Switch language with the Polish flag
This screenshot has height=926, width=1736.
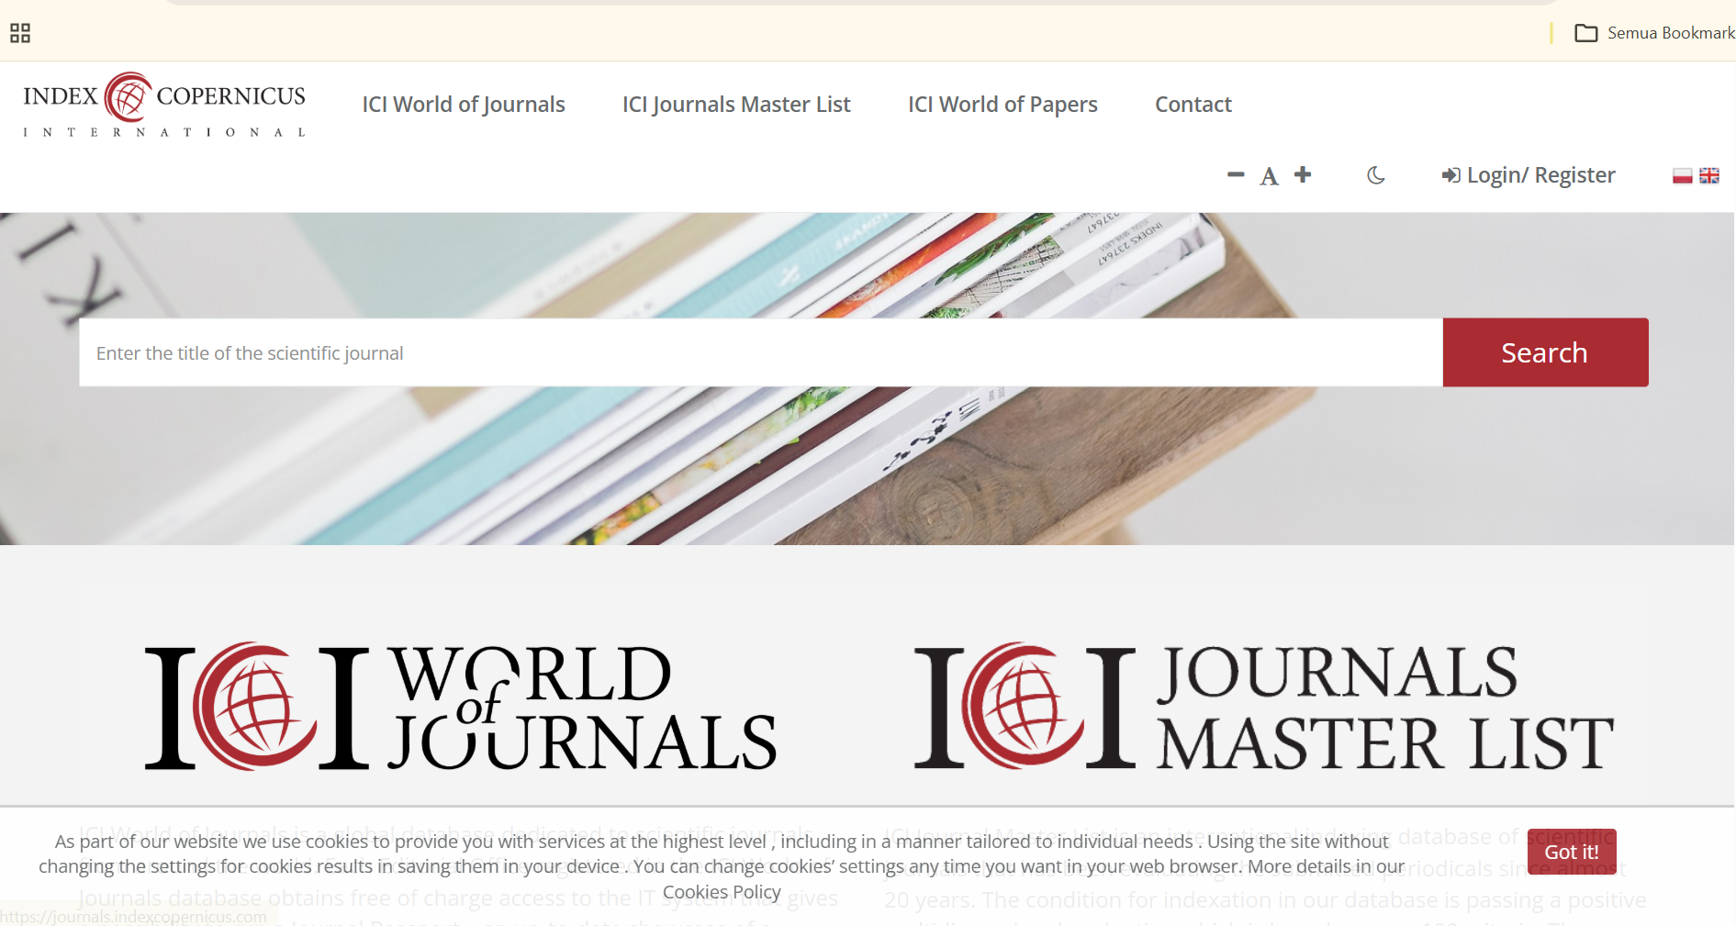click(x=1682, y=175)
